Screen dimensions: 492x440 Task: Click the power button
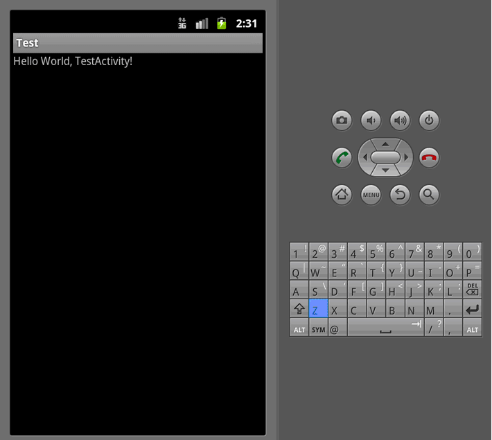[429, 120]
